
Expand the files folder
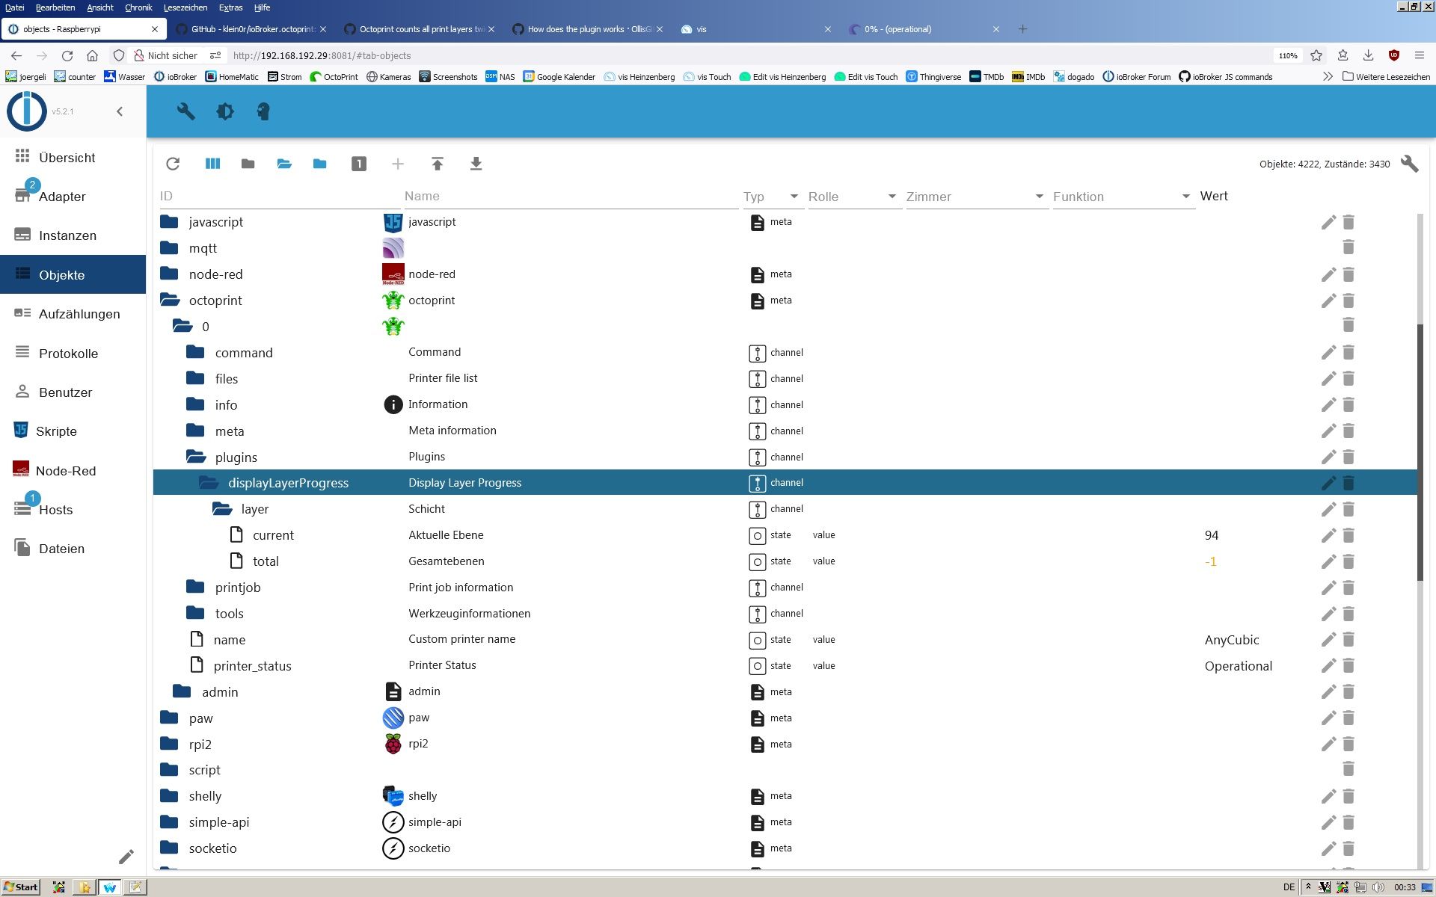coord(195,378)
